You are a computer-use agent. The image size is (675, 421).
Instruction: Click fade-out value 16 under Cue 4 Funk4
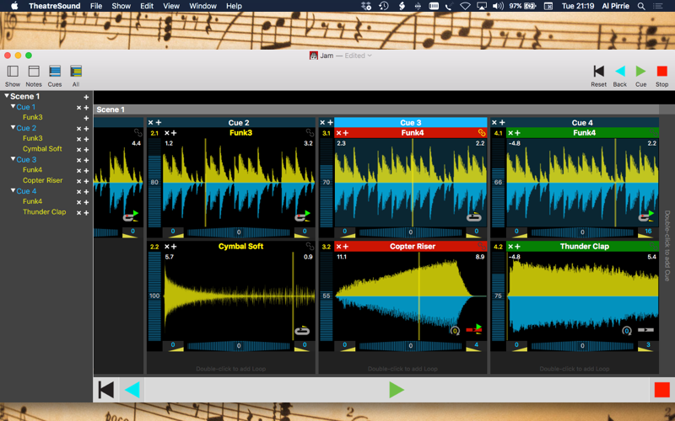pos(648,231)
